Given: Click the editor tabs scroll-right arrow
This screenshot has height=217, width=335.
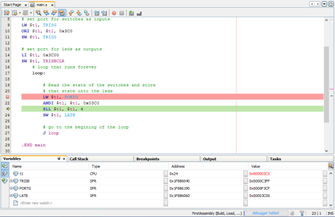Looking at the screenshot, I should coord(318,4).
